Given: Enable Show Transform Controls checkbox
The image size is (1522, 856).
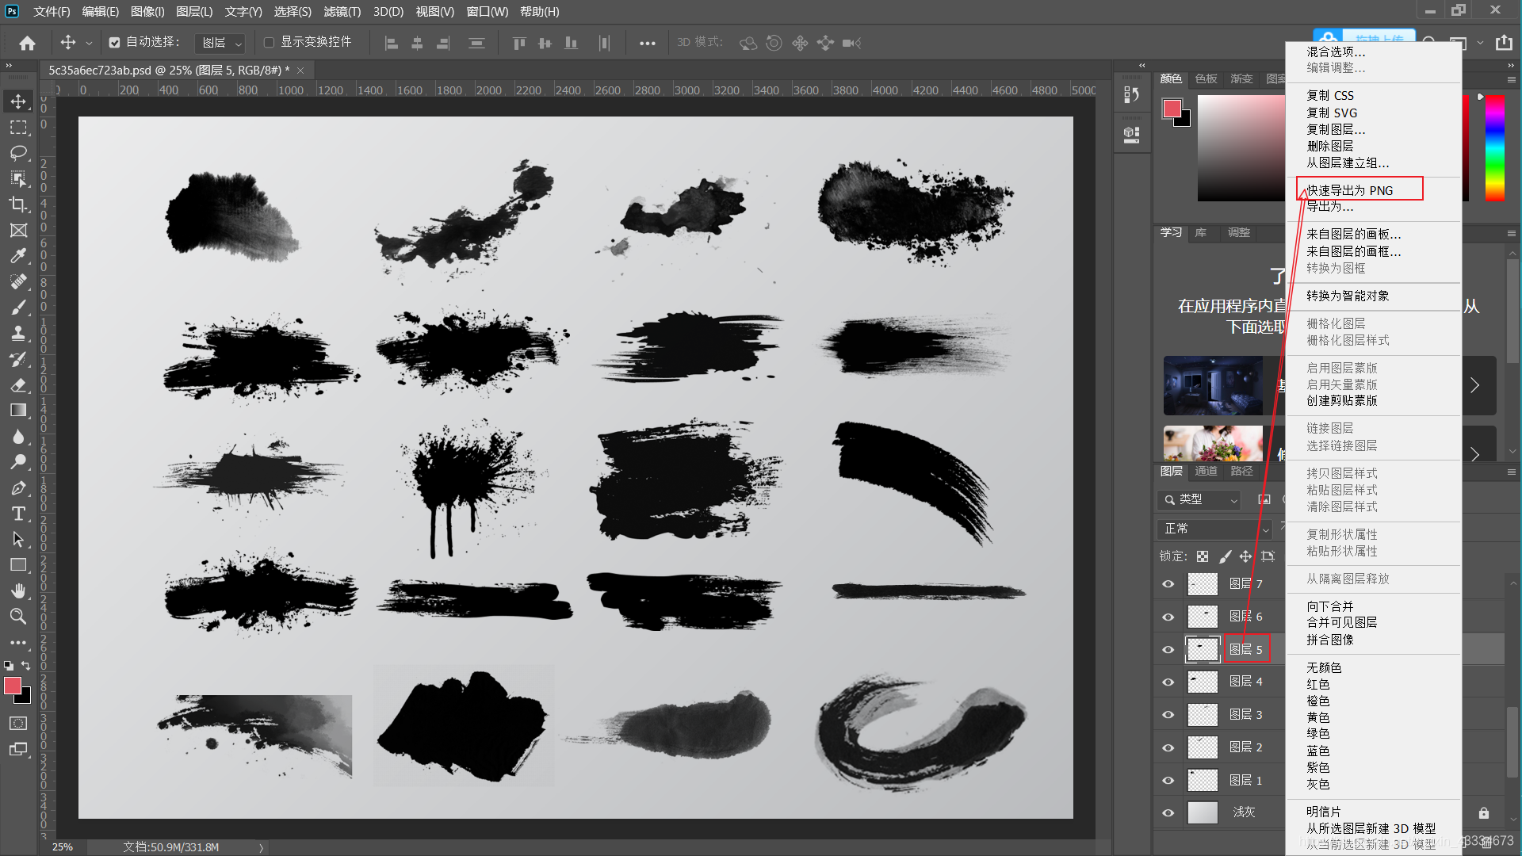Looking at the screenshot, I should 269,42.
